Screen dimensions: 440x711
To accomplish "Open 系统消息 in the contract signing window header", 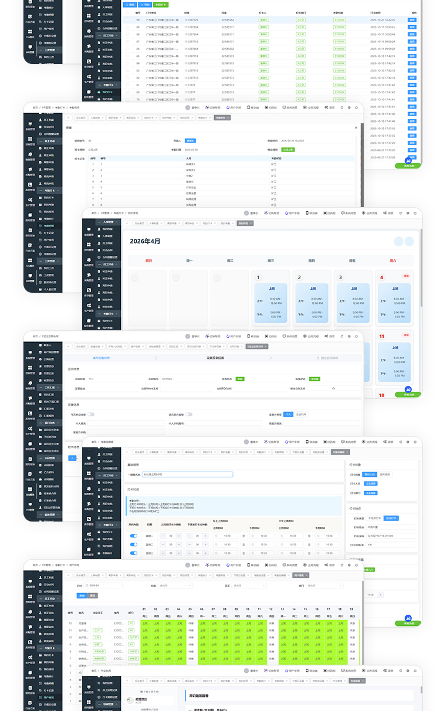I will [x=289, y=336].
